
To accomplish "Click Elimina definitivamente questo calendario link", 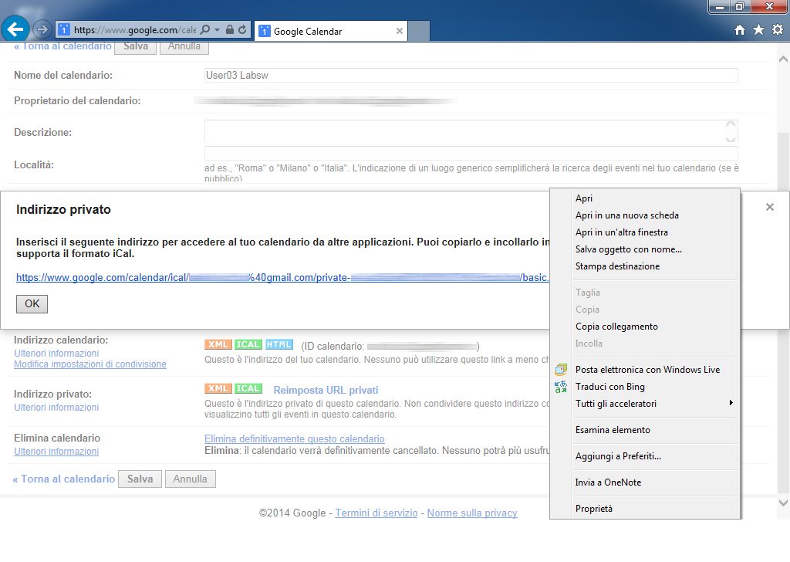I will [294, 438].
